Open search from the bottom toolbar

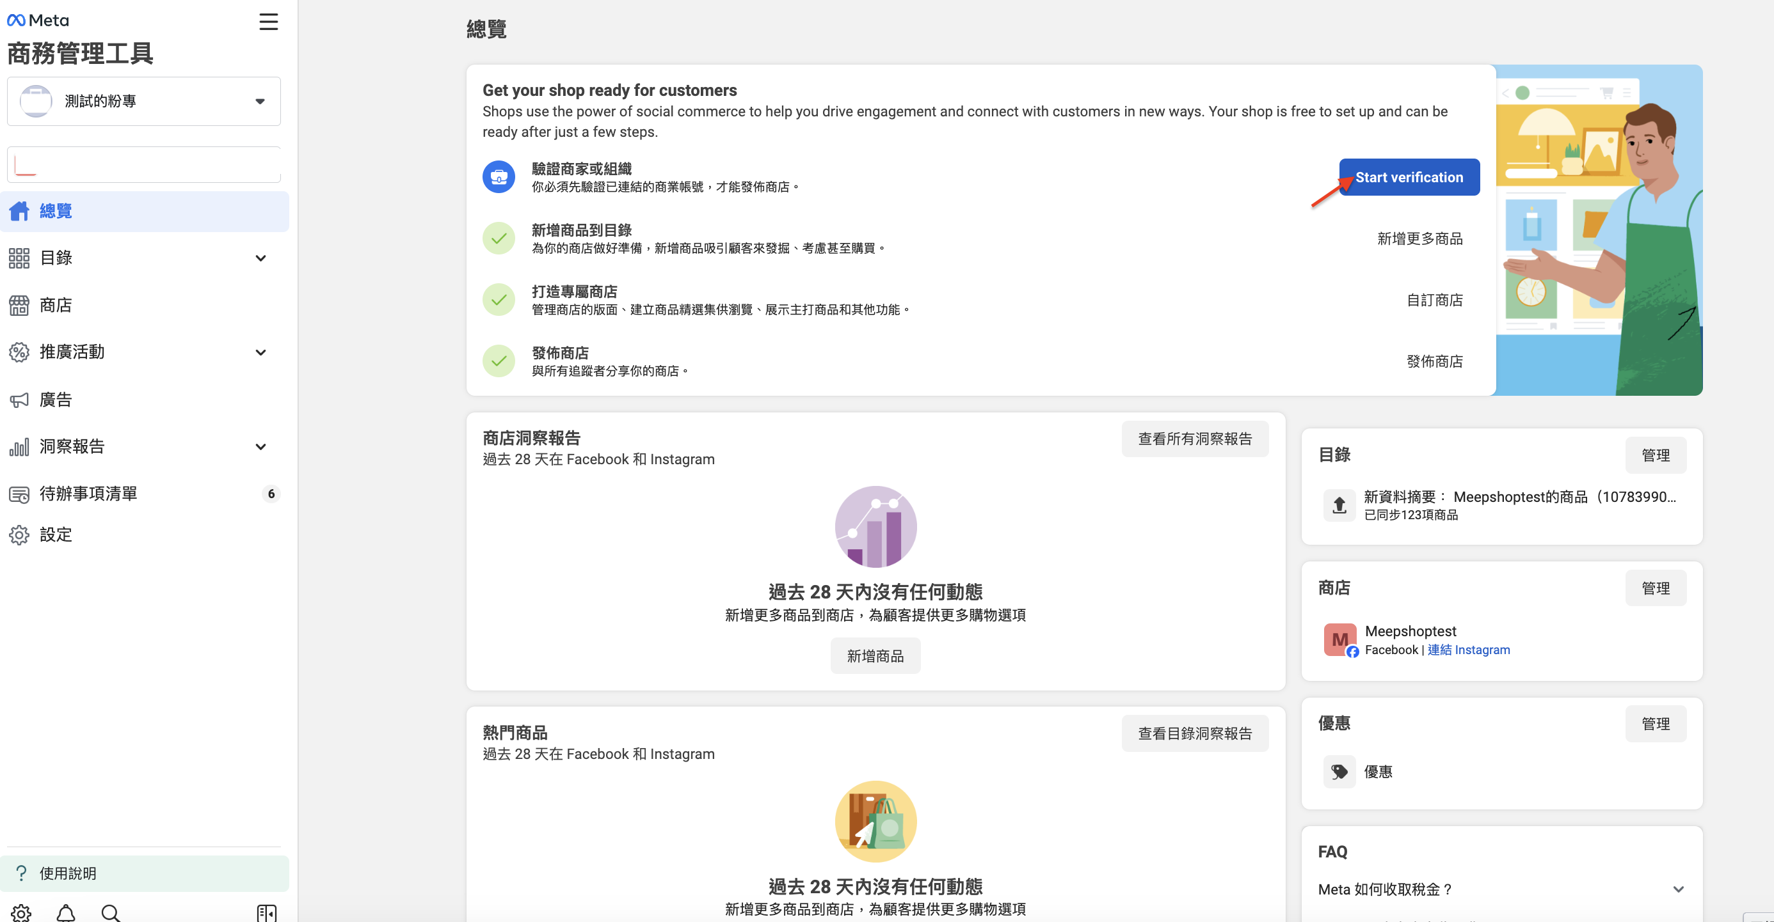tap(111, 913)
